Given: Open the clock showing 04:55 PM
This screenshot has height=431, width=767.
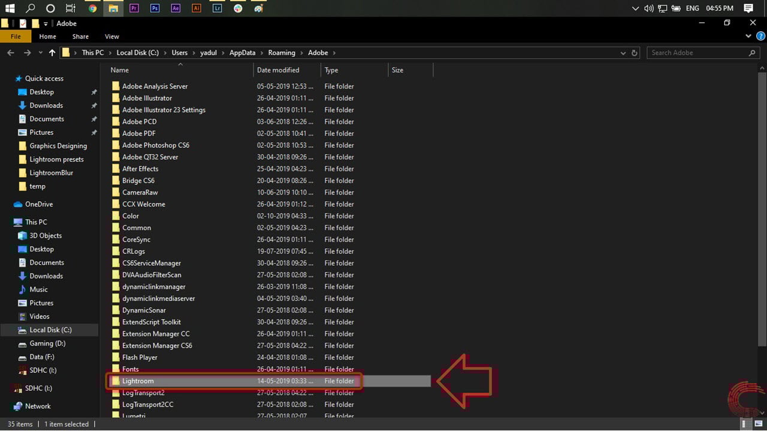Looking at the screenshot, I should point(720,8).
